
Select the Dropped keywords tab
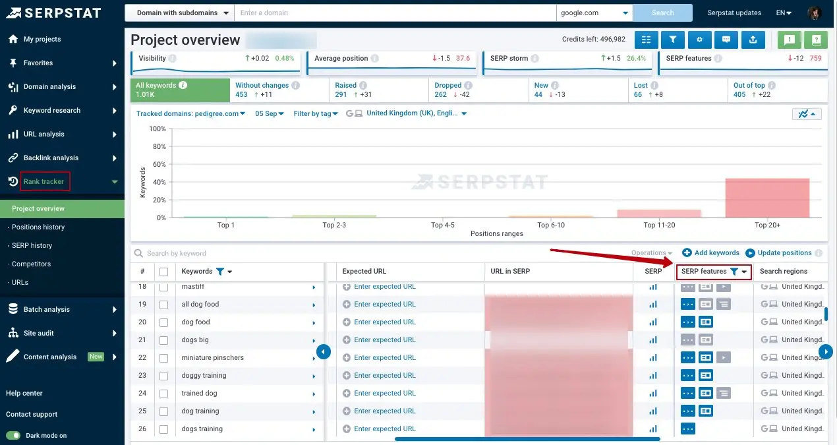pos(478,90)
